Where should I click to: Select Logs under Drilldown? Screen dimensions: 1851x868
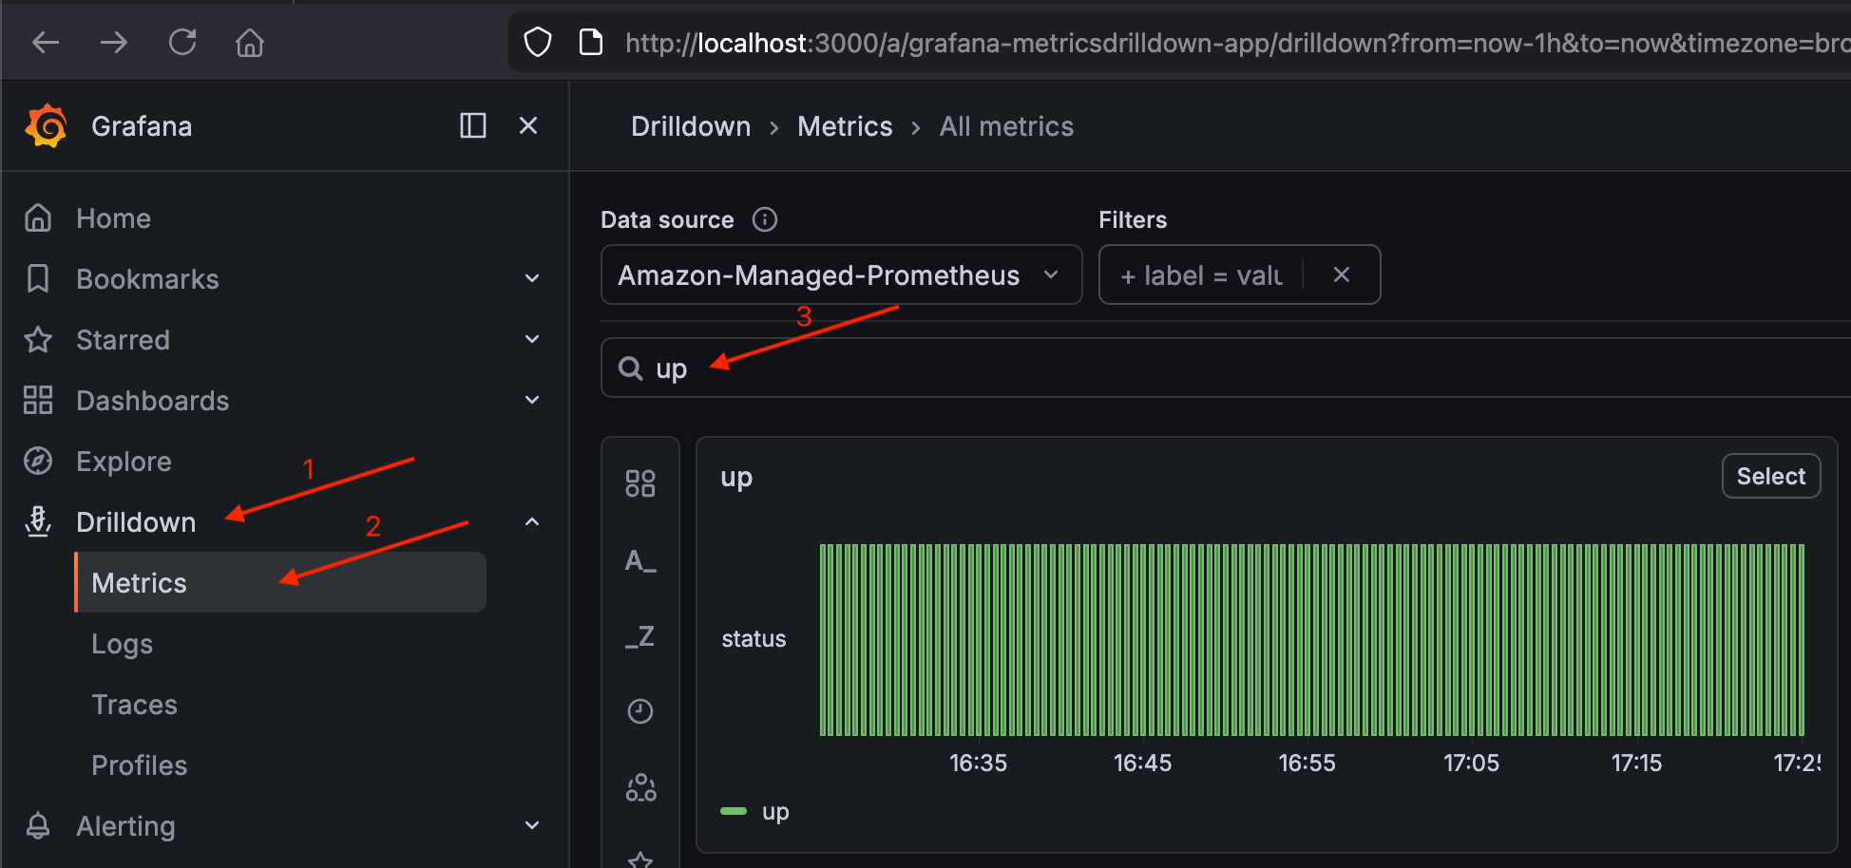122,644
